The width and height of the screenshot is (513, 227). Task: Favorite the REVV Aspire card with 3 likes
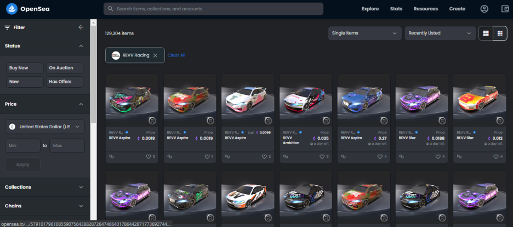coord(148,157)
